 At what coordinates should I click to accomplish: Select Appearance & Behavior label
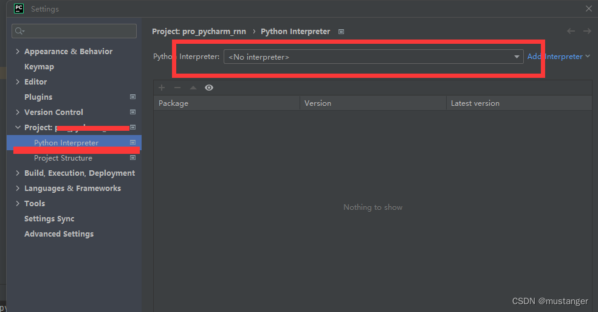[x=68, y=52]
